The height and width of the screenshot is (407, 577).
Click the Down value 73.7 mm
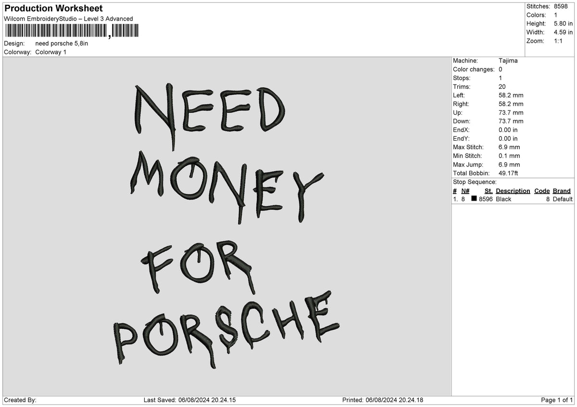[x=511, y=121]
